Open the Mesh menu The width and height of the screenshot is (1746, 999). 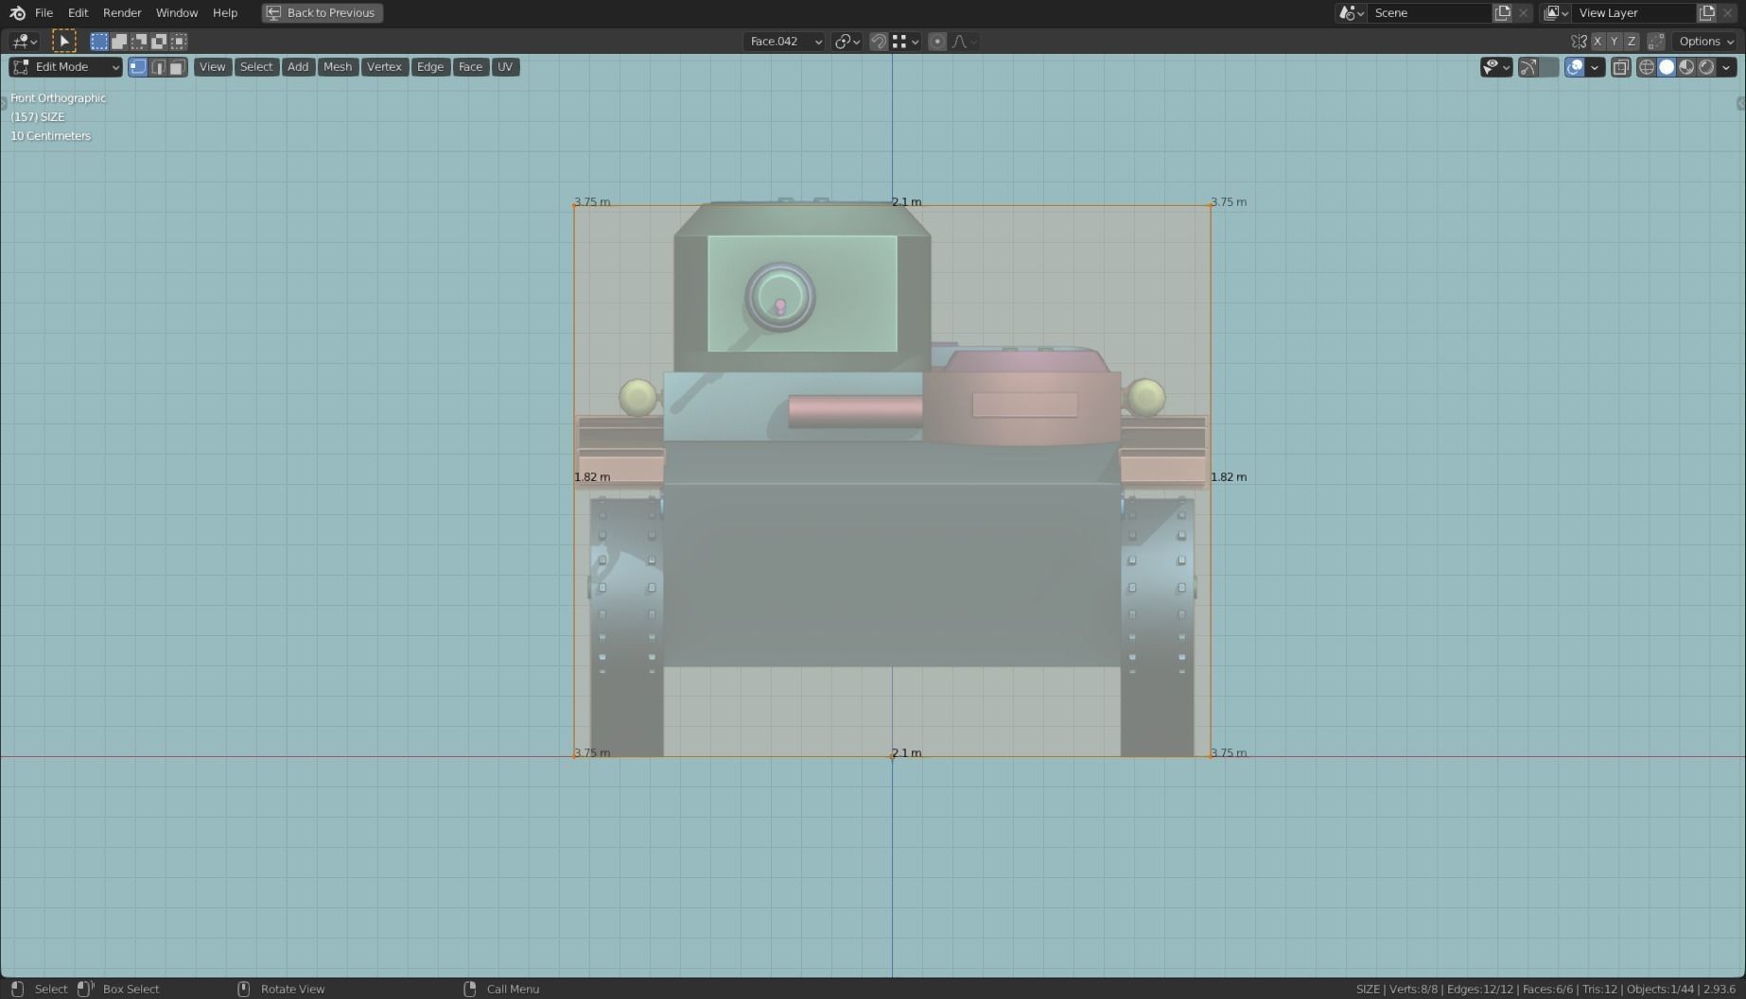click(x=338, y=66)
